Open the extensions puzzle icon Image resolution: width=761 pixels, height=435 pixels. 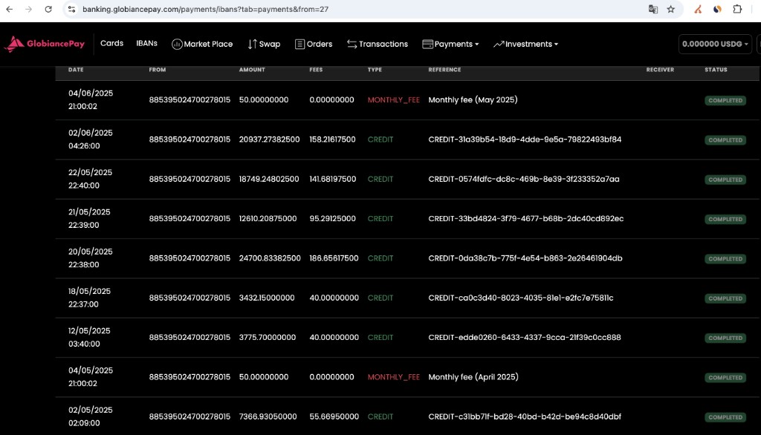[737, 9]
